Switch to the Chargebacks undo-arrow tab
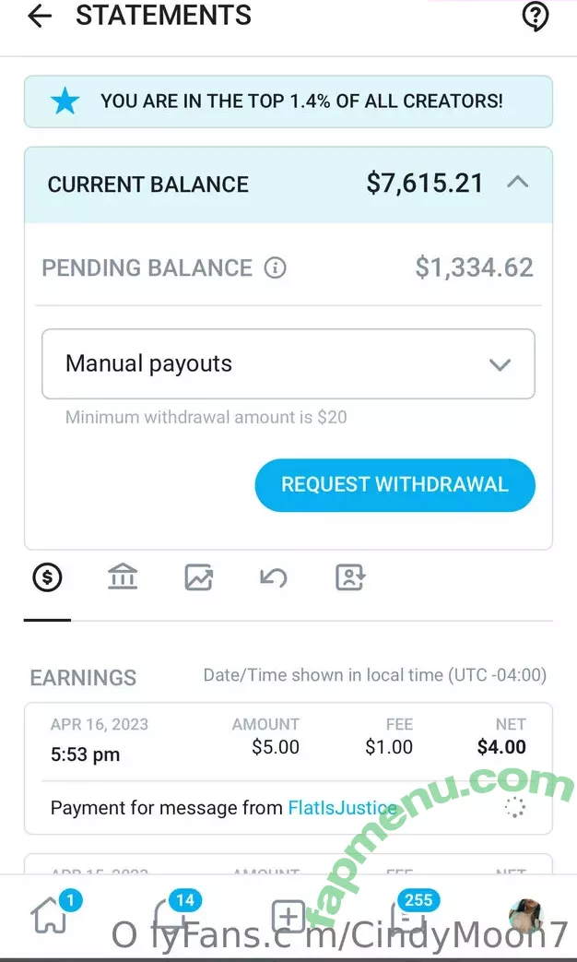577x962 pixels. (x=274, y=578)
